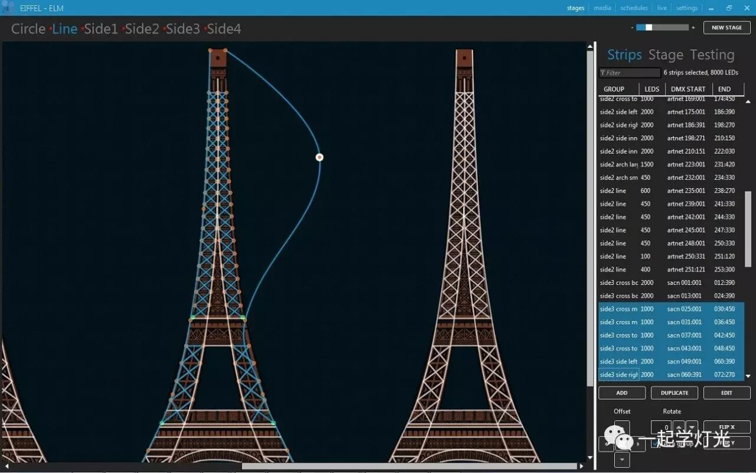Switch to the Line stage tab
Screen dimensions: 756x473
65,29
